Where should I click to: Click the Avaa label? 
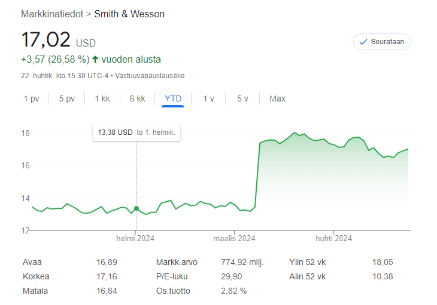click(x=32, y=262)
